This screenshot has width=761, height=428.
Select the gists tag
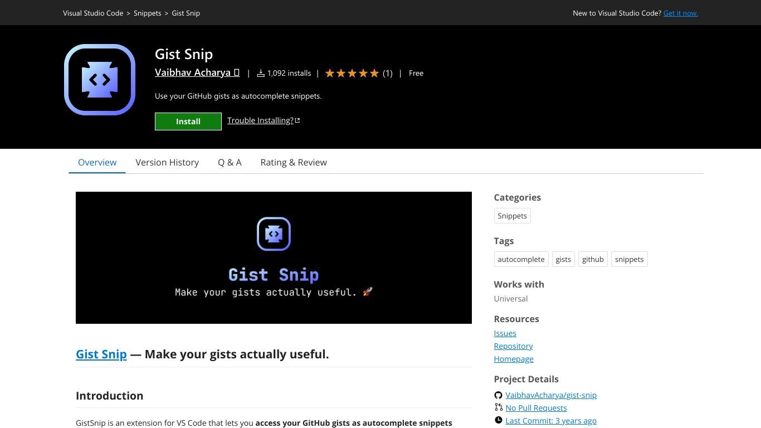click(563, 259)
